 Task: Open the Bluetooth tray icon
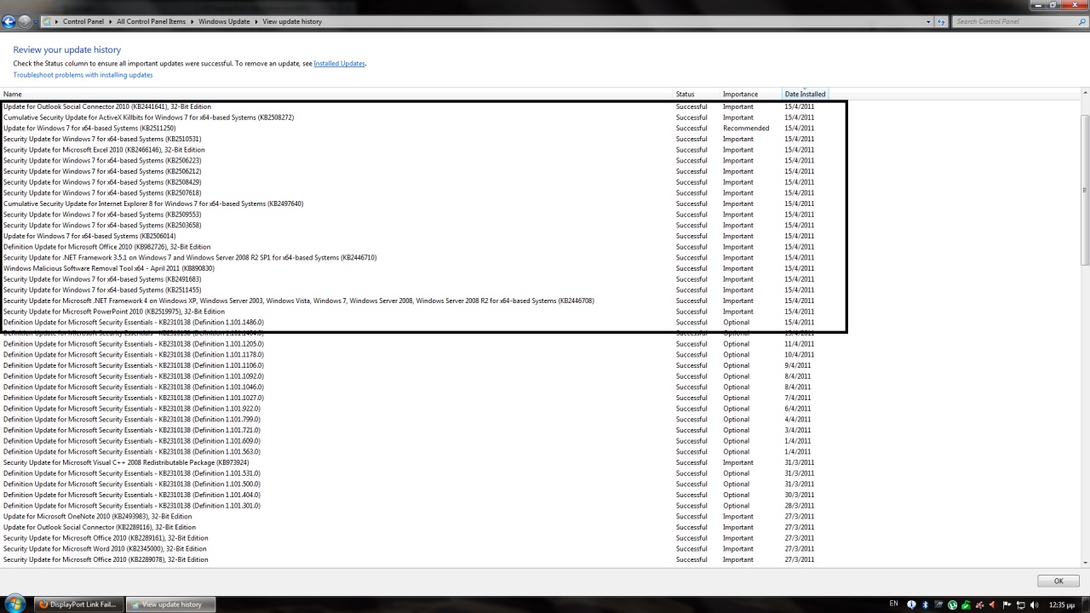925,604
